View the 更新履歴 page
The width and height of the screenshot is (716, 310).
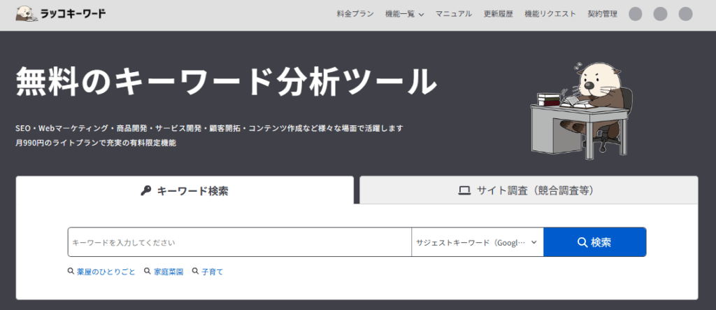pyautogui.click(x=498, y=14)
